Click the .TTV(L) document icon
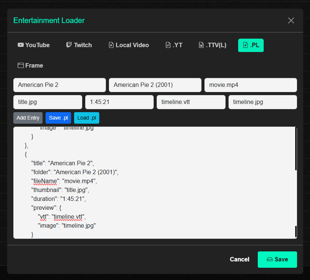This screenshot has width=310, height=280. coord(201,45)
